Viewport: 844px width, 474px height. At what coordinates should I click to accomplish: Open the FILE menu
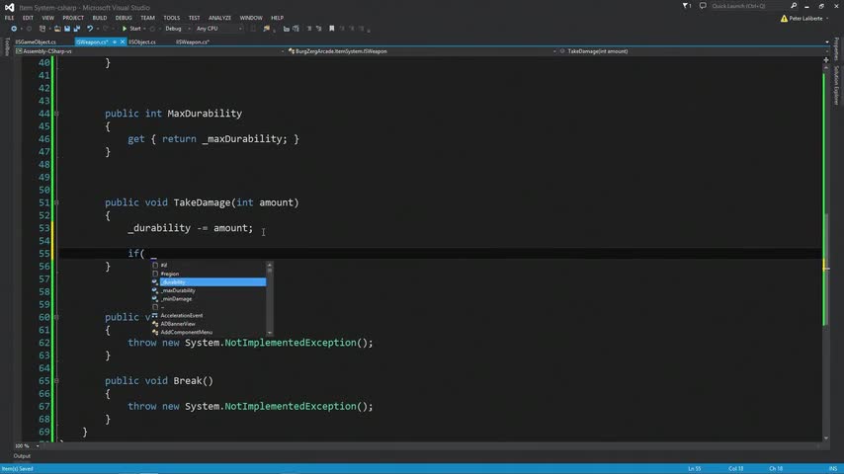9,18
